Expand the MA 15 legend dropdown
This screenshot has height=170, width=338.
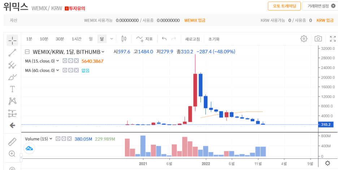(x=57, y=61)
